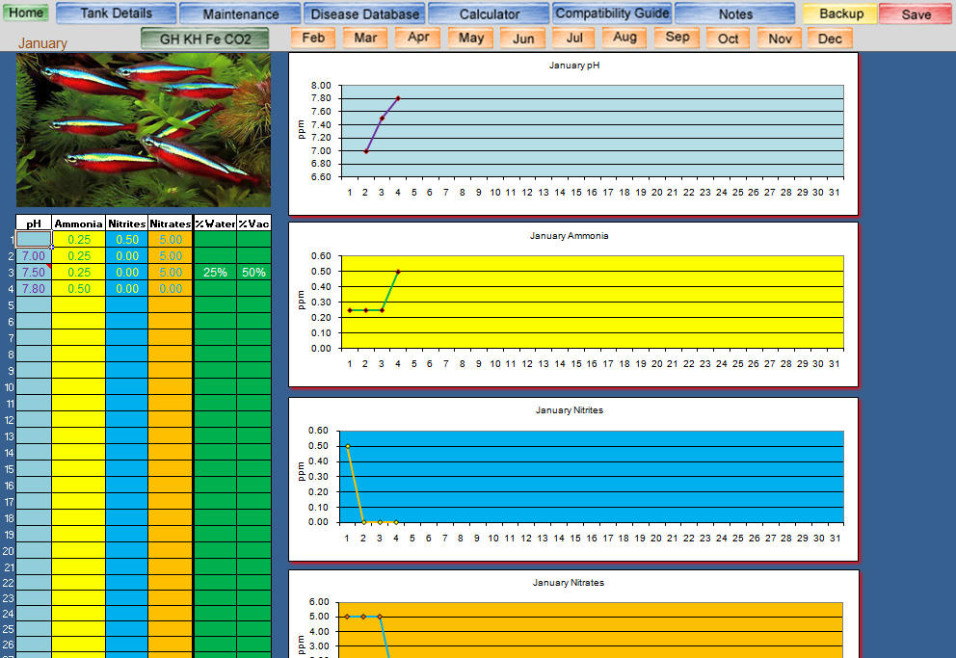Open the Notes page
Viewport: 956px width, 658px height.
pos(734,13)
